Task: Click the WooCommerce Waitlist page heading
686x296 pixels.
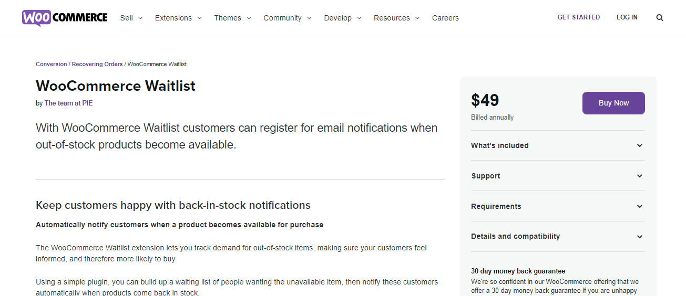Action: pos(116,86)
